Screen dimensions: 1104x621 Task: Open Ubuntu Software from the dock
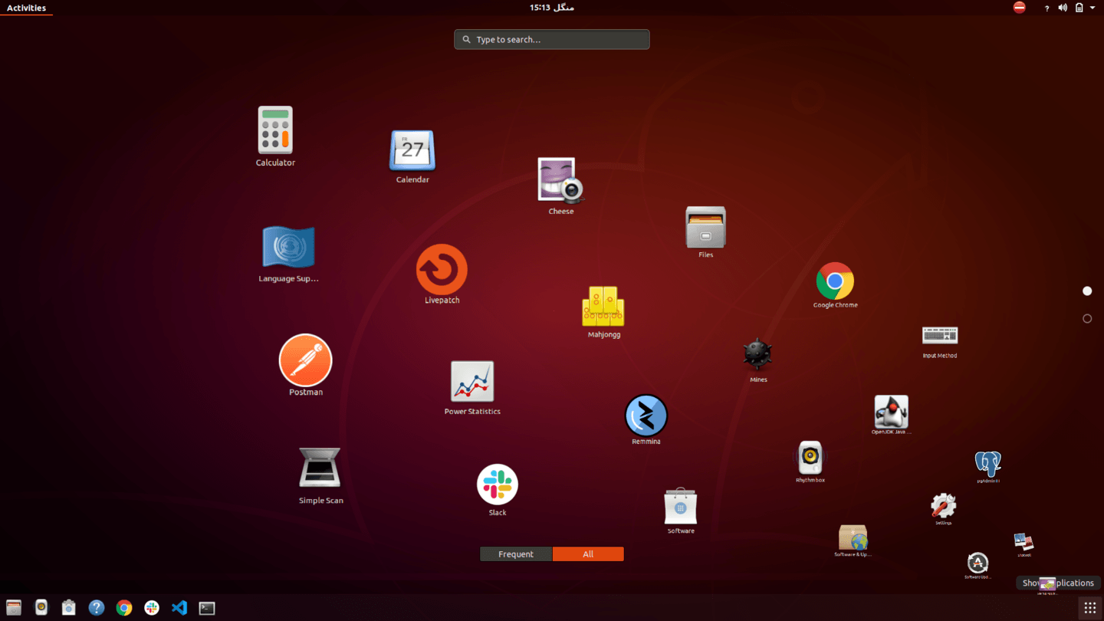[69, 608]
